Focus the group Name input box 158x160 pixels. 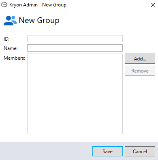coord(75,48)
